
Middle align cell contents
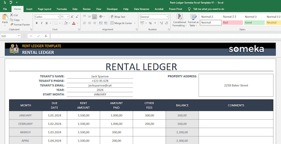pos(90,17)
